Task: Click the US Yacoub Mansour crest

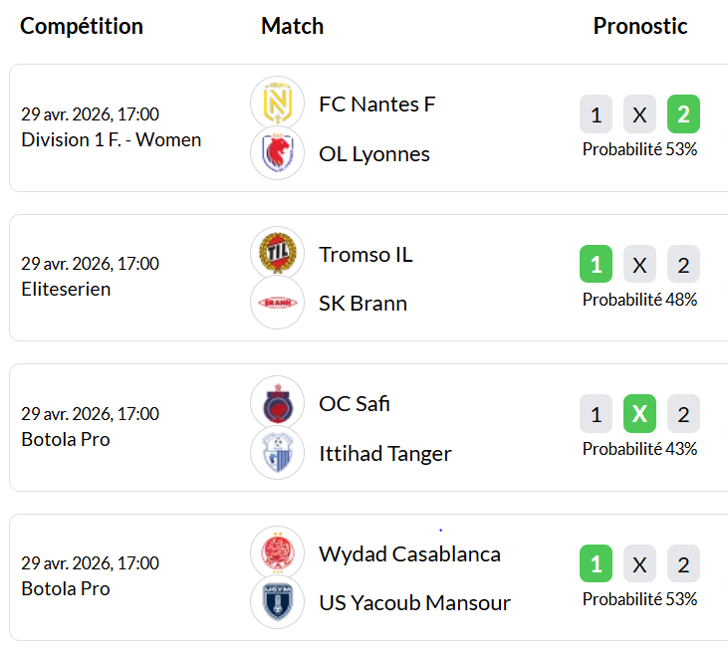Action: (277, 602)
